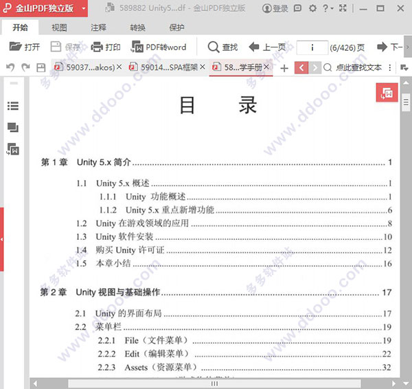Click the red floating convert-to-Word button

click(387, 92)
